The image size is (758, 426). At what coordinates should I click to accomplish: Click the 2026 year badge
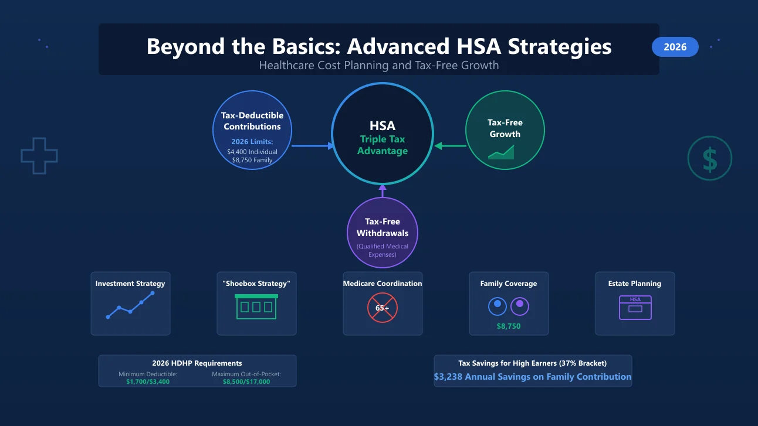(x=675, y=47)
